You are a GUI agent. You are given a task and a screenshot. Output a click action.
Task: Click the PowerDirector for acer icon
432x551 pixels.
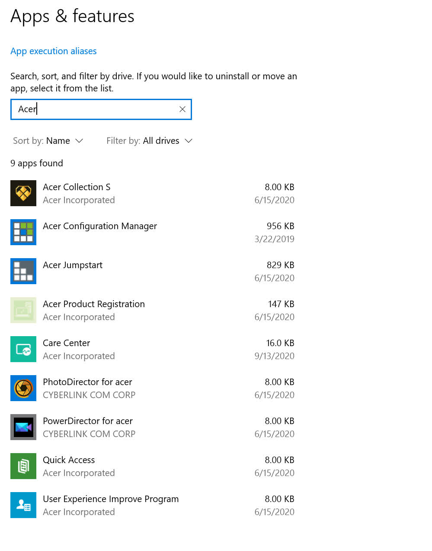point(23,427)
